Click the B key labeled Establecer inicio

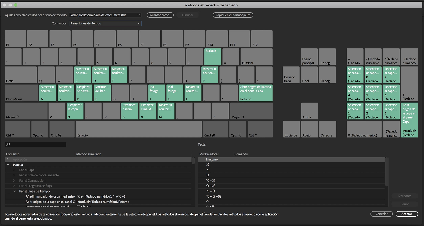click(129, 111)
